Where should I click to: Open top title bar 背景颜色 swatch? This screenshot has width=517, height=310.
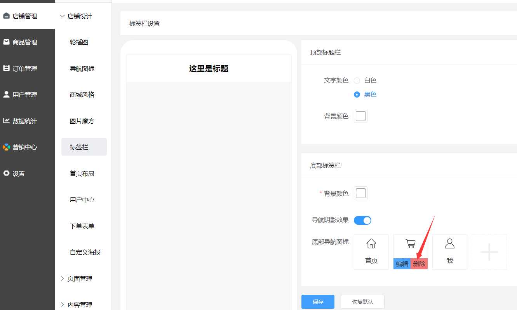pyautogui.click(x=361, y=116)
